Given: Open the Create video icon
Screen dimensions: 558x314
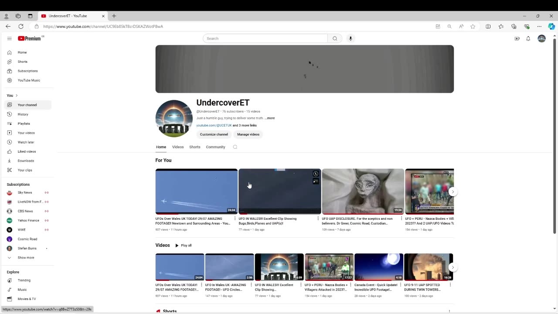Looking at the screenshot, I should [517, 38].
